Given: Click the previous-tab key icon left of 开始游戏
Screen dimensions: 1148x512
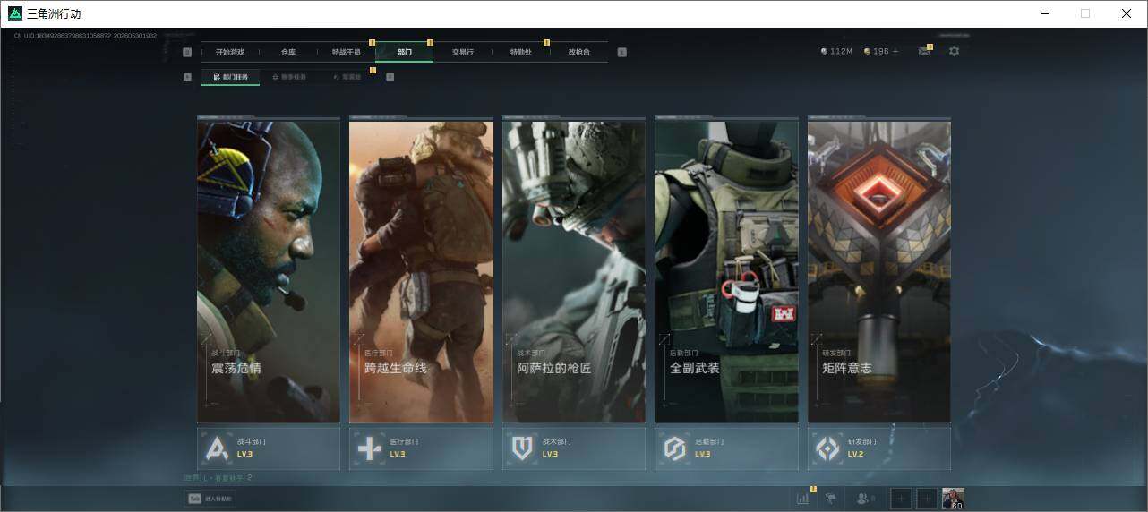Looking at the screenshot, I should [187, 52].
